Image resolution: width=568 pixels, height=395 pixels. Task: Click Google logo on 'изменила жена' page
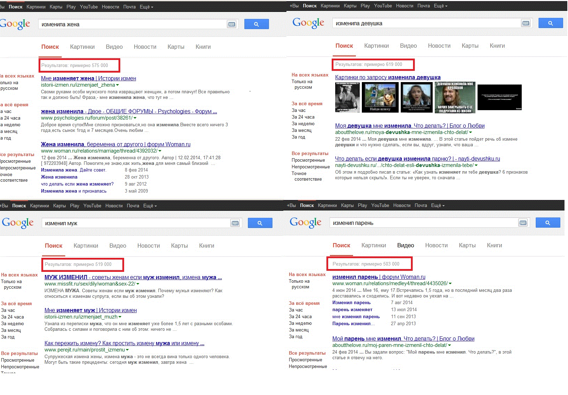point(15,24)
